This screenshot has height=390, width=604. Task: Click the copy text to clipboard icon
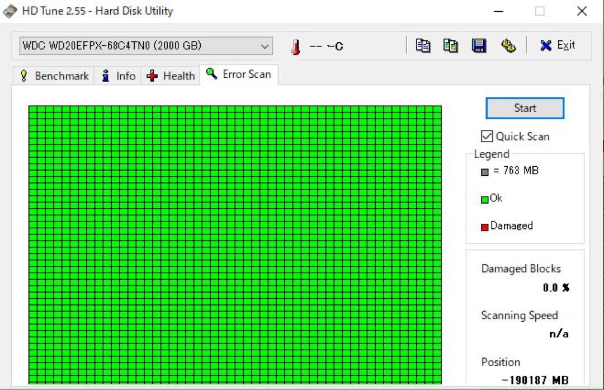pos(423,45)
